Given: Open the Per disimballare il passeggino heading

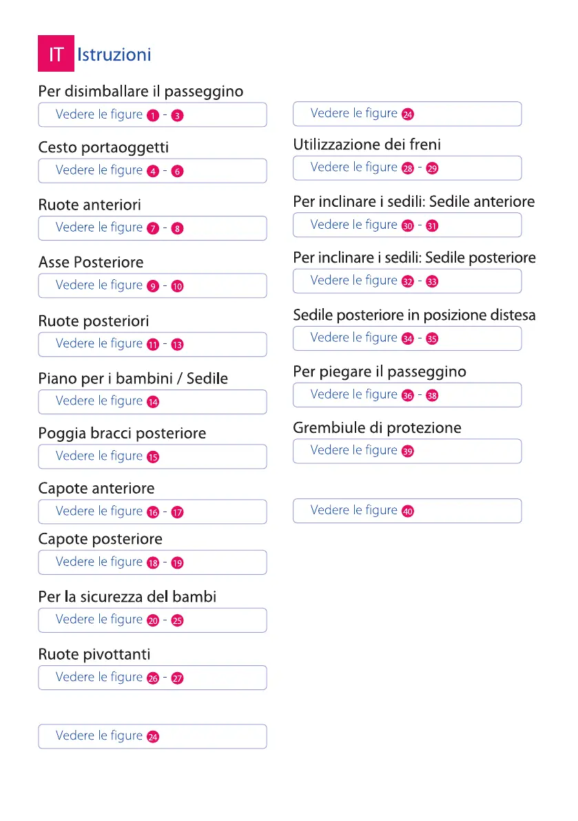Looking at the screenshot, I should (x=141, y=91).
